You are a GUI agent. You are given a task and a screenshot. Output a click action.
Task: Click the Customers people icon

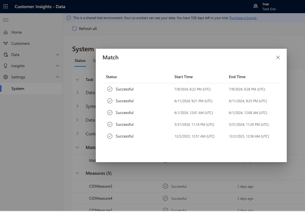[x=6, y=43]
